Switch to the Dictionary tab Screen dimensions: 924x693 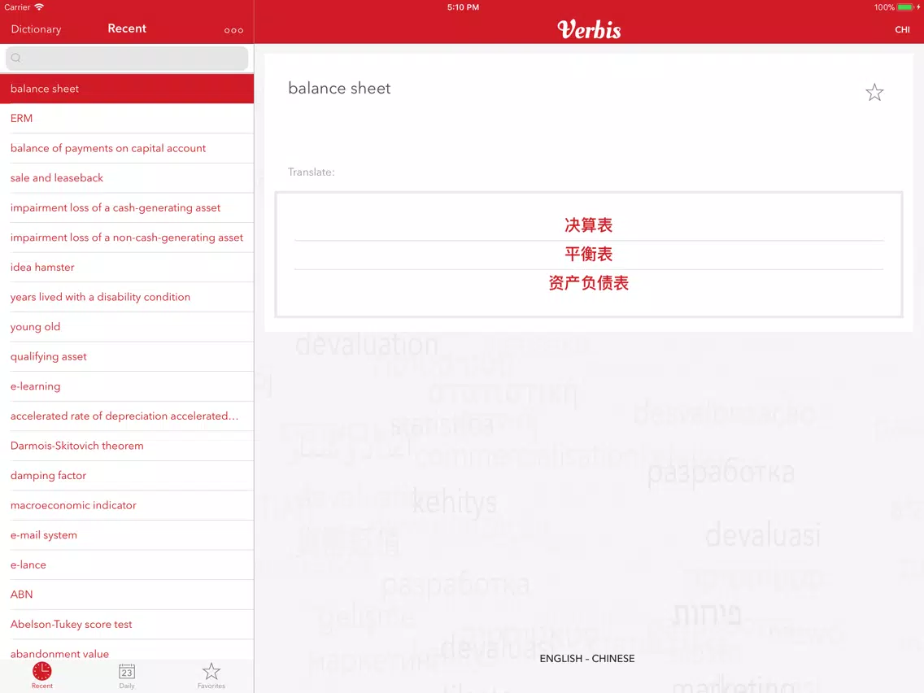[36, 29]
